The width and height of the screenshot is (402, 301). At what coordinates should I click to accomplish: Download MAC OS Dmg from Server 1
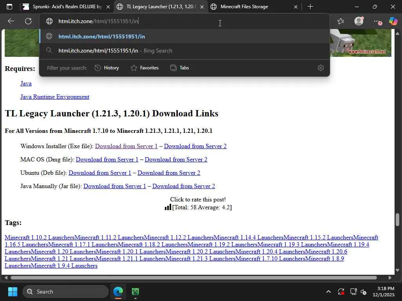coord(107,160)
